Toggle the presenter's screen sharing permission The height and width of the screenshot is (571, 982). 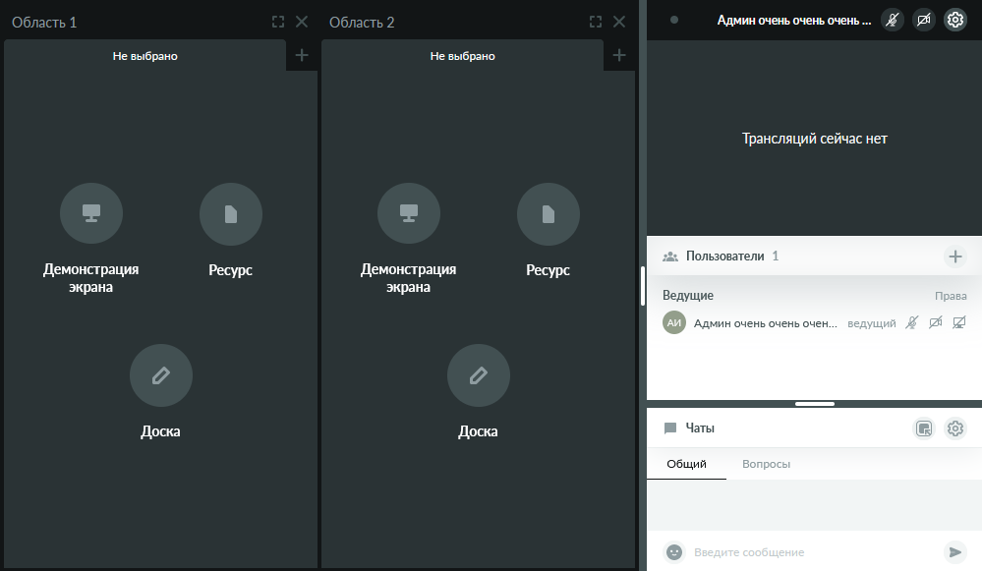tap(958, 323)
